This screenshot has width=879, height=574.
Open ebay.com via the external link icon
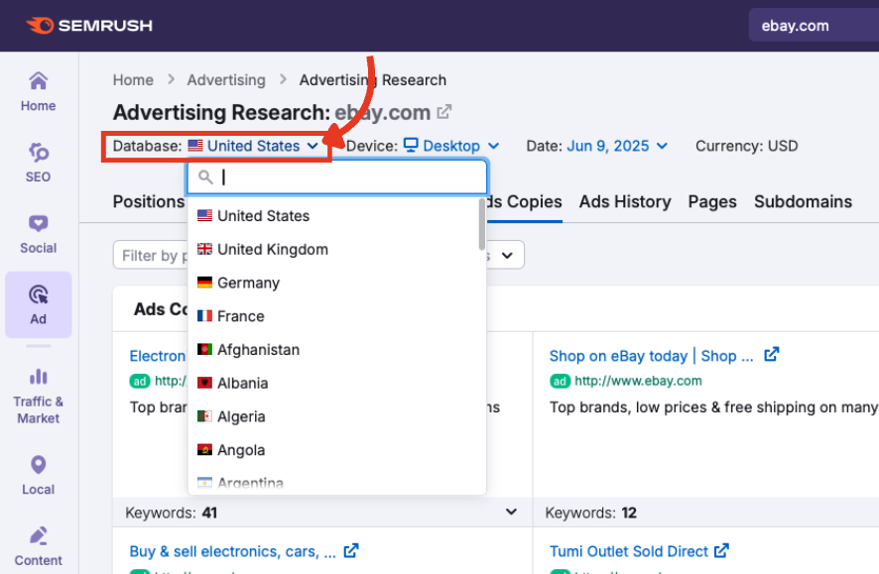(x=444, y=112)
